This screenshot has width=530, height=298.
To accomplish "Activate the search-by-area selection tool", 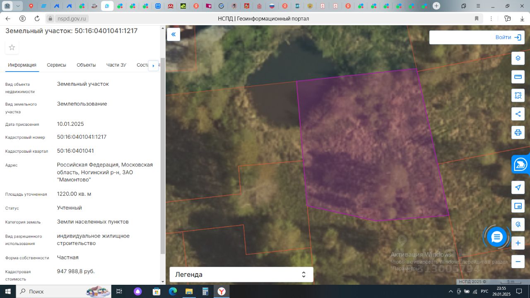I will coord(518,95).
